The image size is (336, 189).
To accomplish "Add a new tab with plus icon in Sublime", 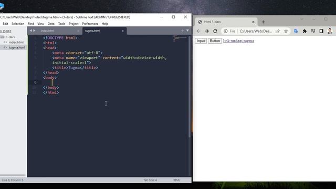I will (183, 30).
